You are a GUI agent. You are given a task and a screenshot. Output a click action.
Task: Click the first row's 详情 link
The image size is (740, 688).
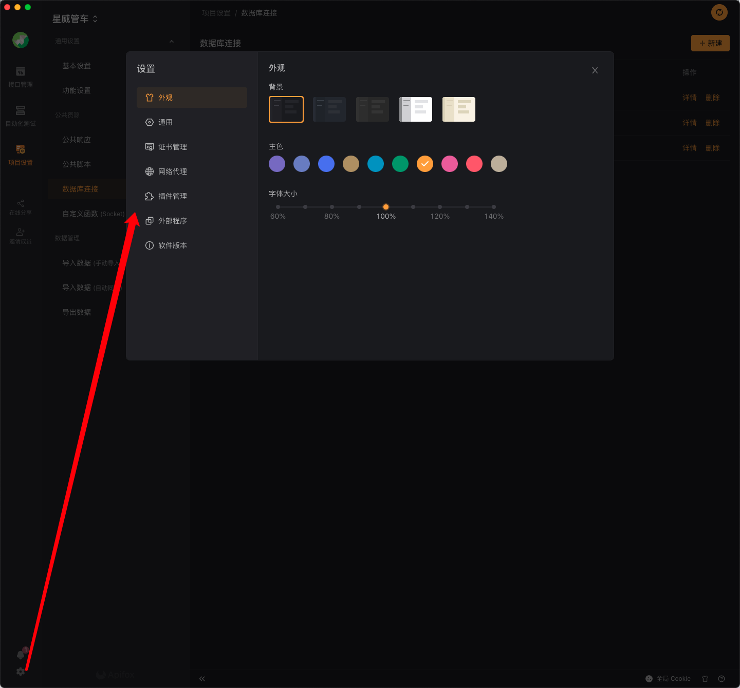690,98
